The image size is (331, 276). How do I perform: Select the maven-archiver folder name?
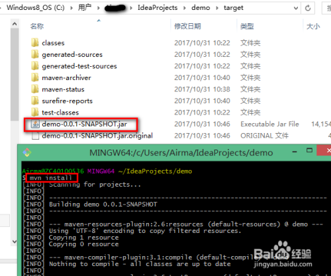pos(66,77)
